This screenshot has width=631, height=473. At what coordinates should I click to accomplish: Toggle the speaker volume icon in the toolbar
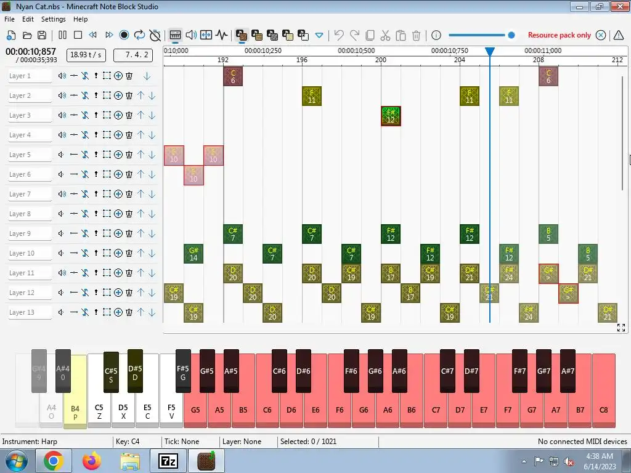(191, 35)
